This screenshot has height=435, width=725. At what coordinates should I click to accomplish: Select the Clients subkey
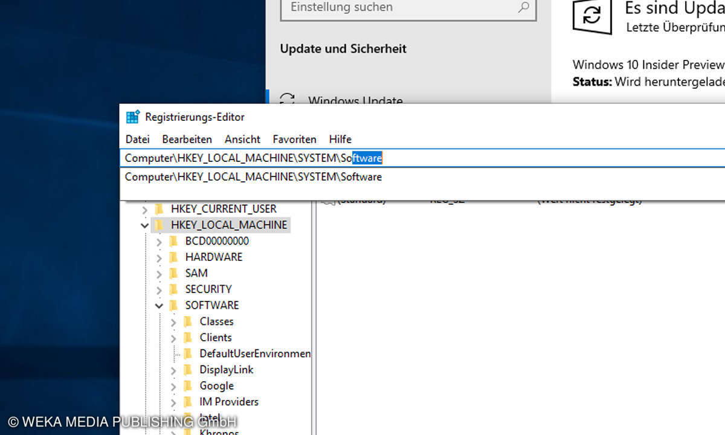pyautogui.click(x=216, y=337)
